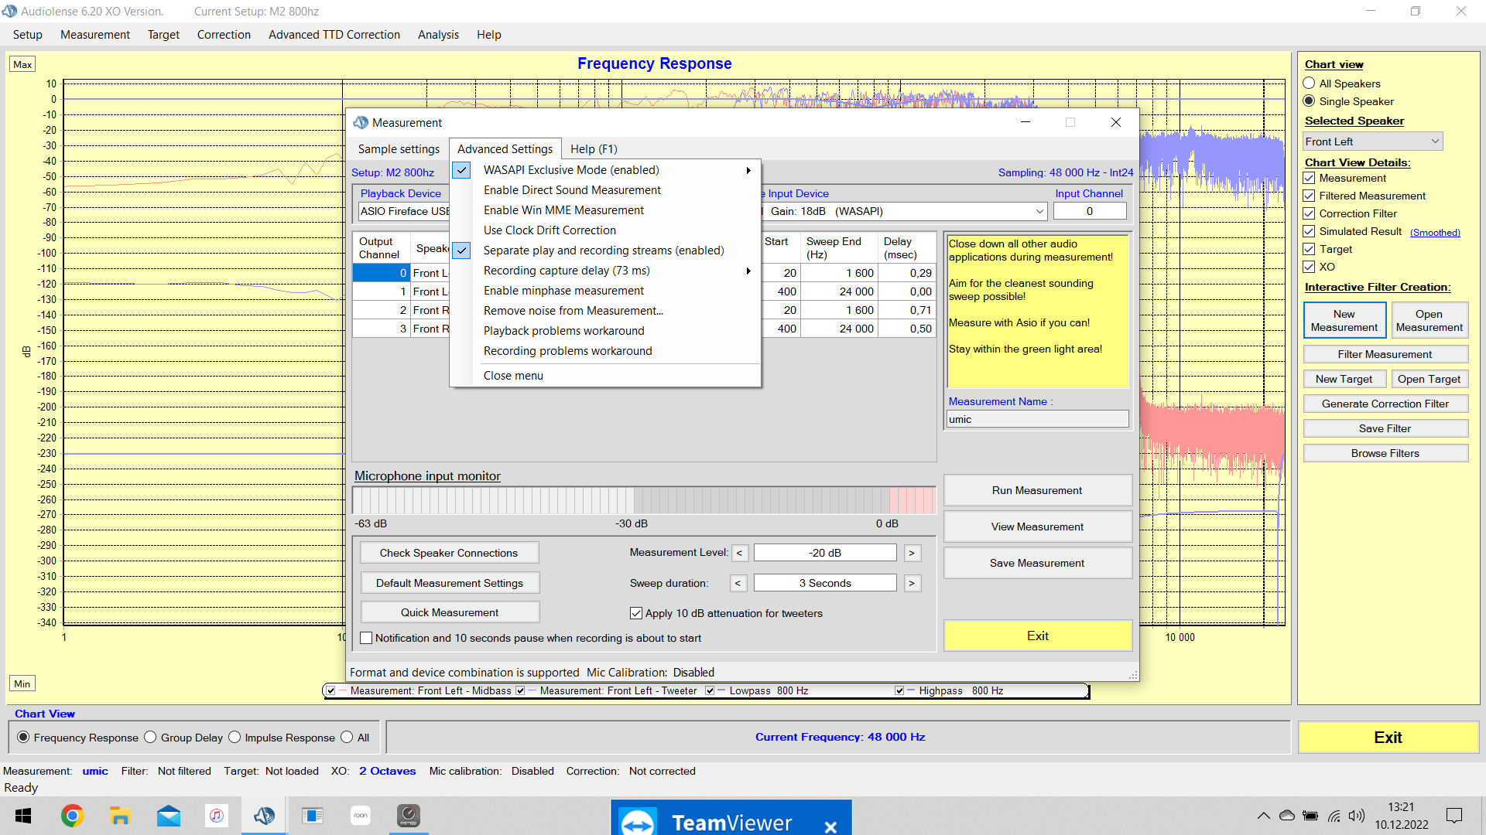Open the iTunes taskbar icon
The width and height of the screenshot is (1486, 835).
217,816
